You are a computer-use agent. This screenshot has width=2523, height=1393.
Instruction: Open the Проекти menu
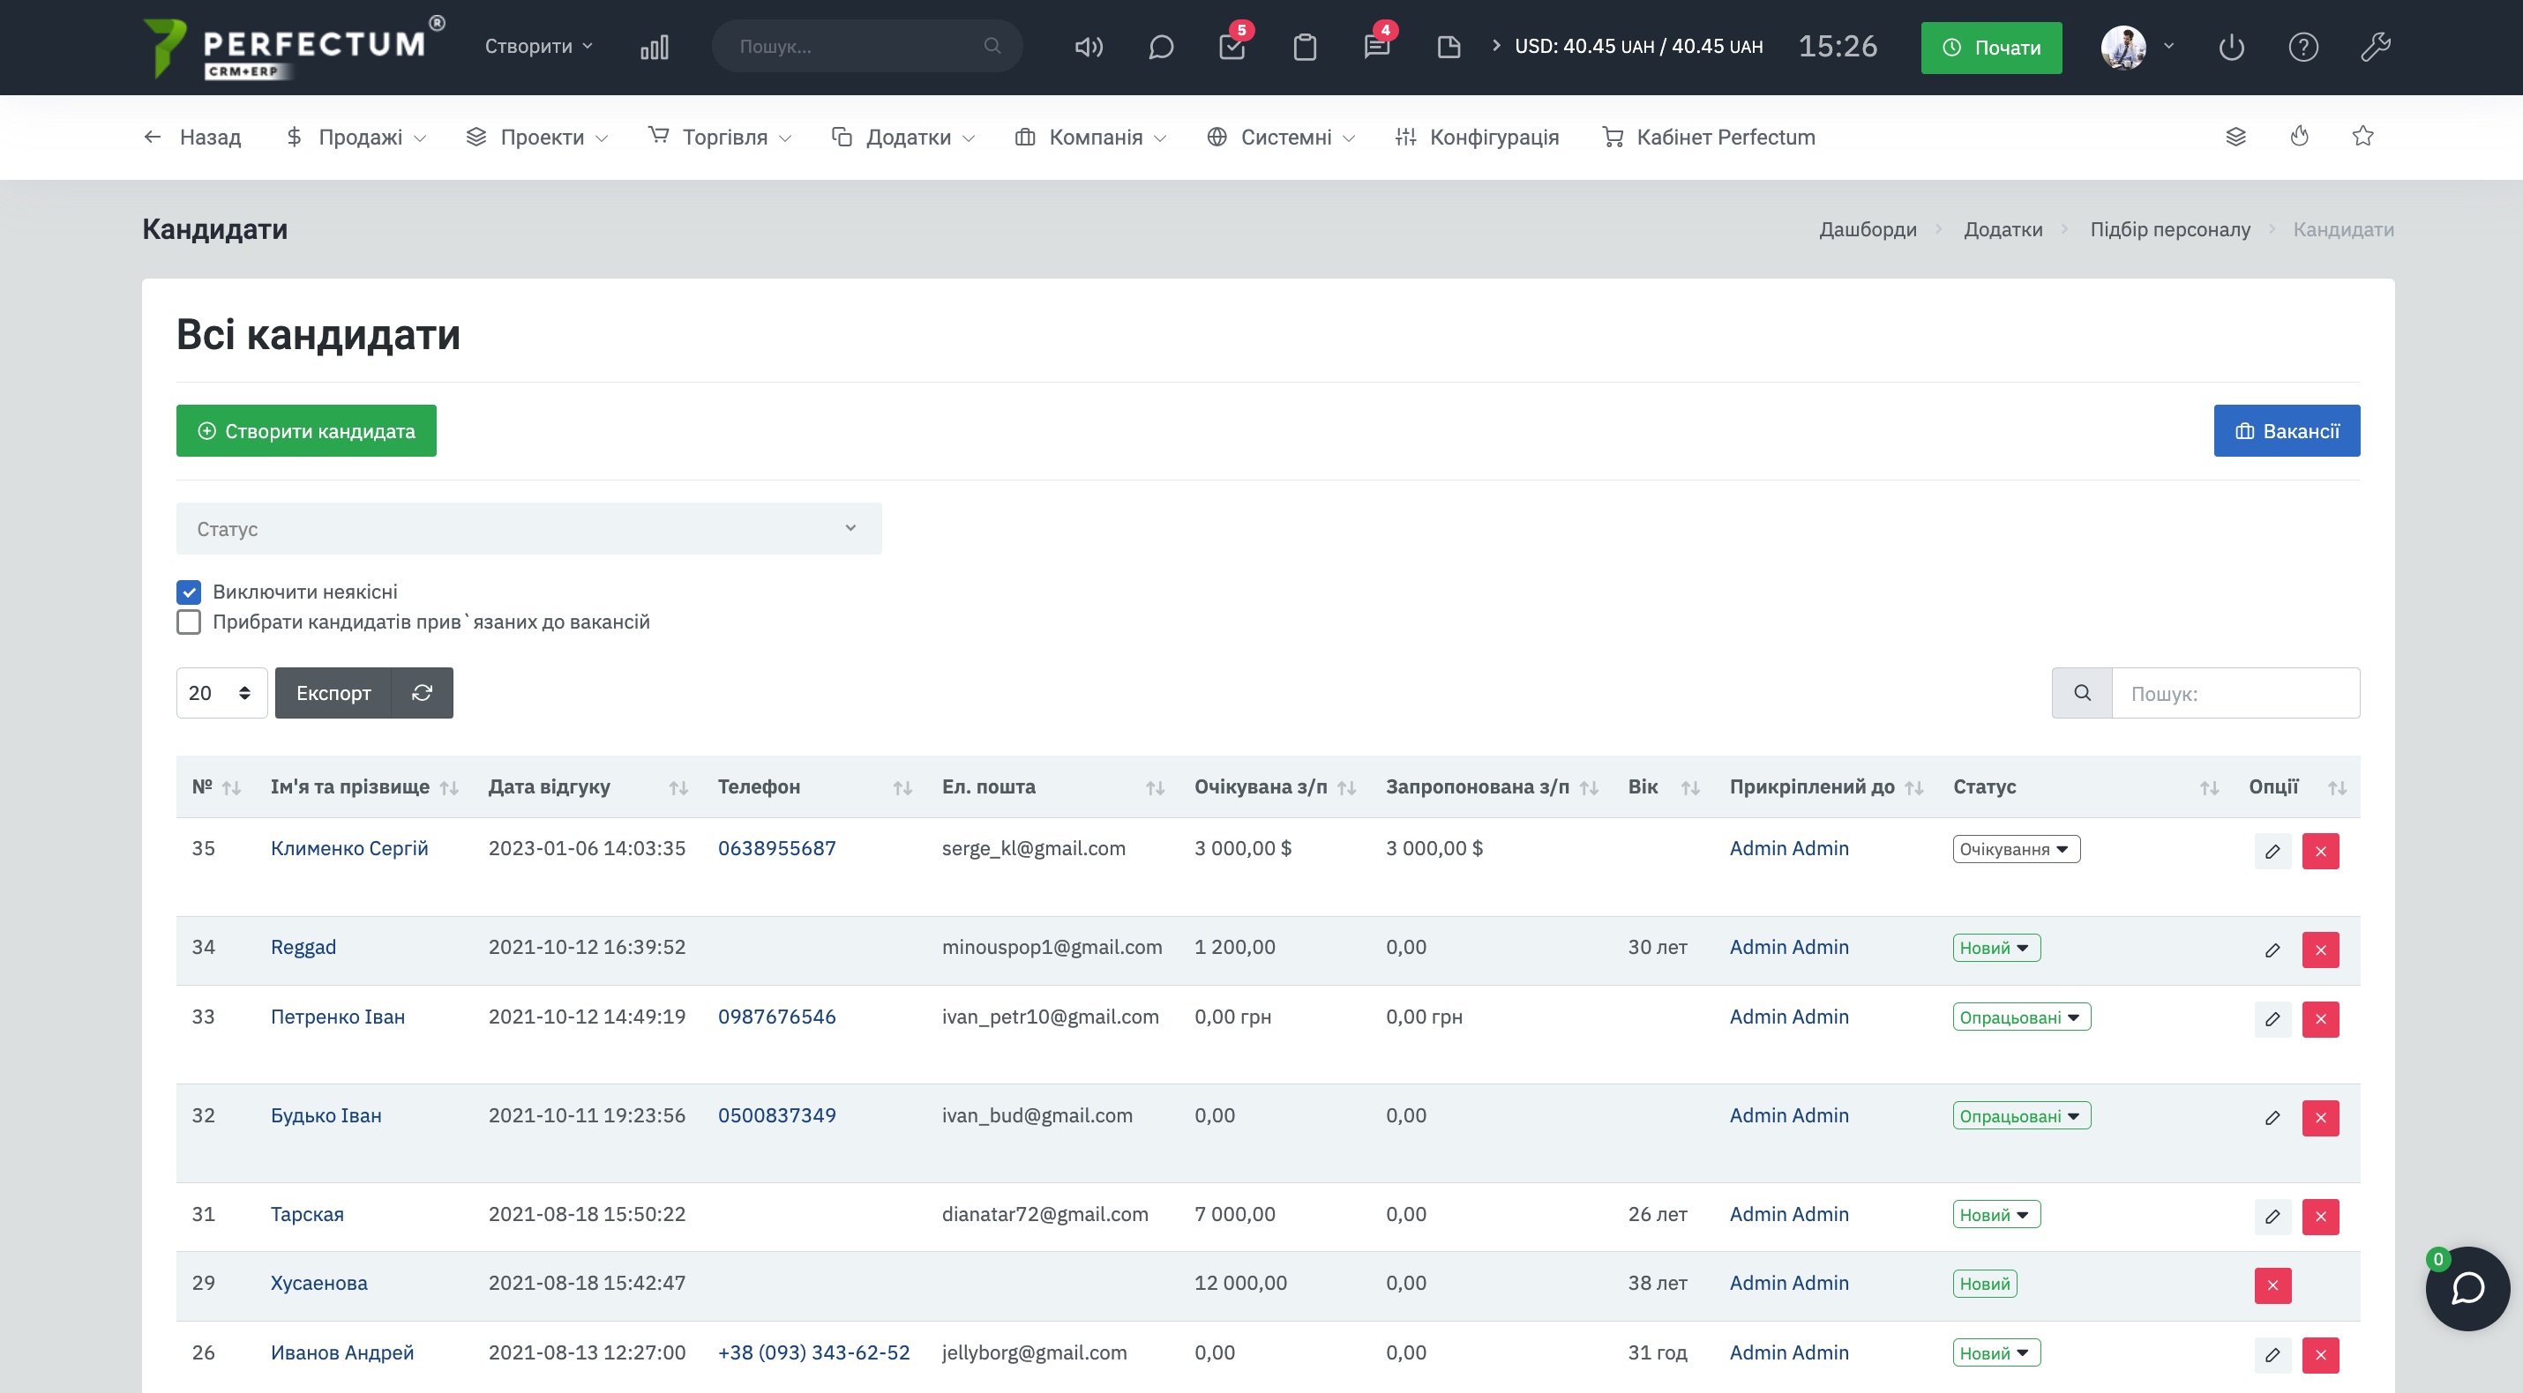(x=536, y=137)
